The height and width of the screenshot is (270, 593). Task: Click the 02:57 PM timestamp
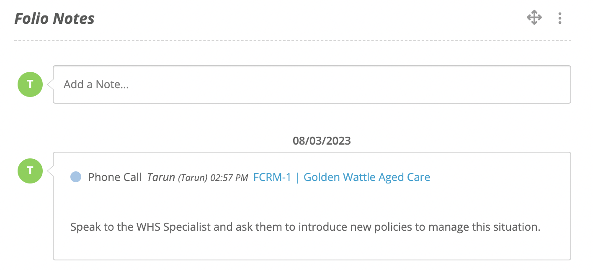(x=229, y=178)
